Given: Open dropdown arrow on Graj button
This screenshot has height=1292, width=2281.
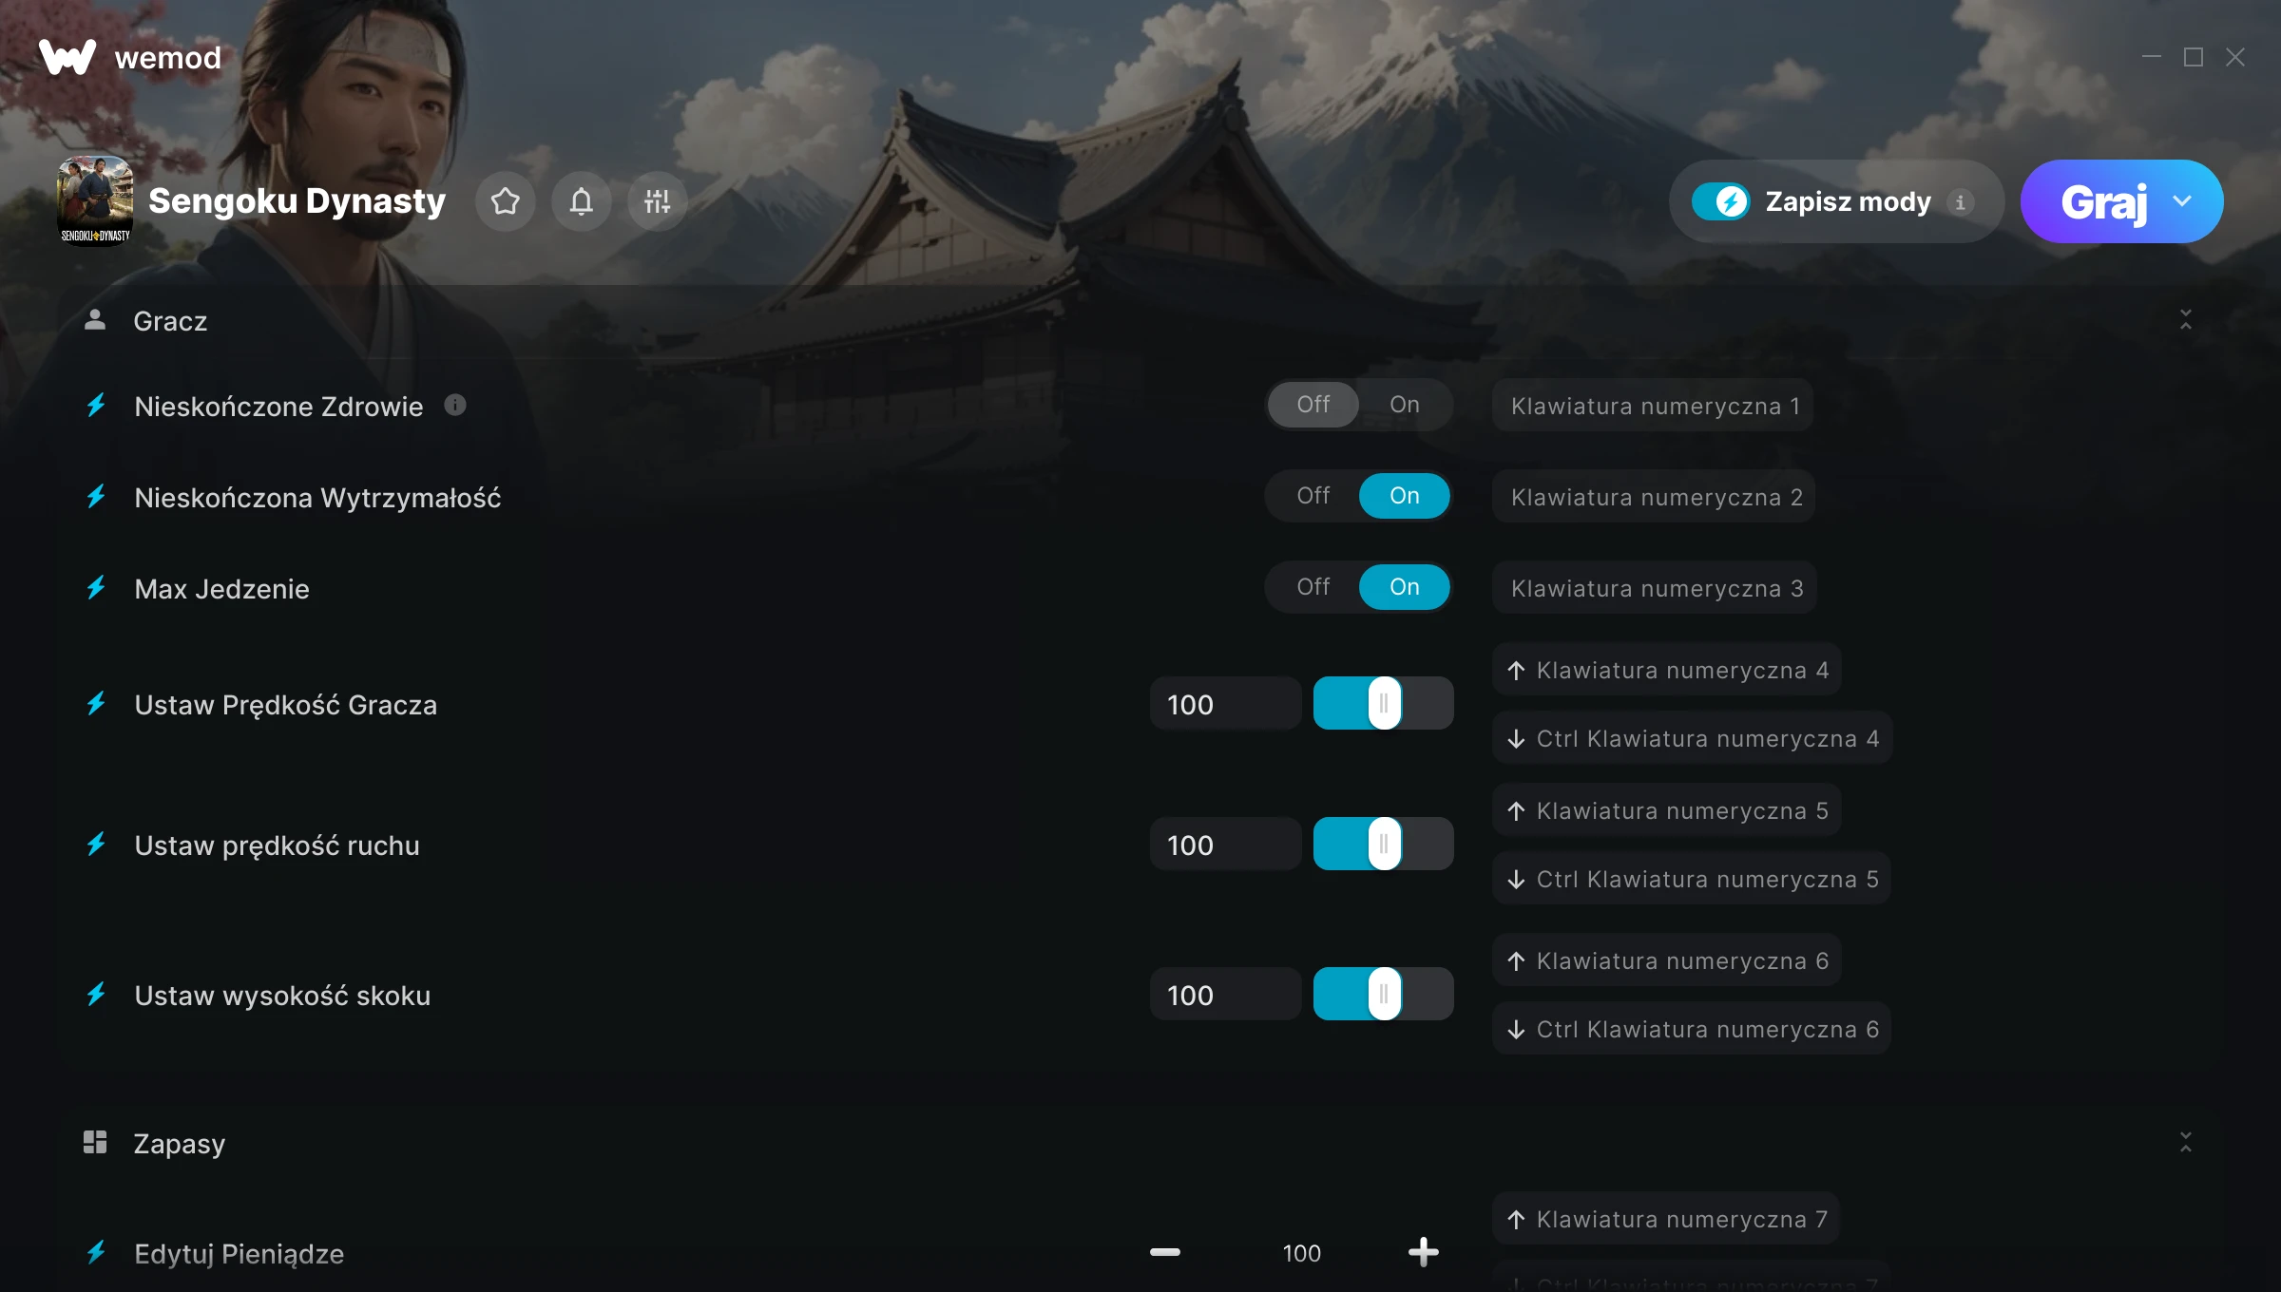Looking at the screenshot, I should (2182, 201).
